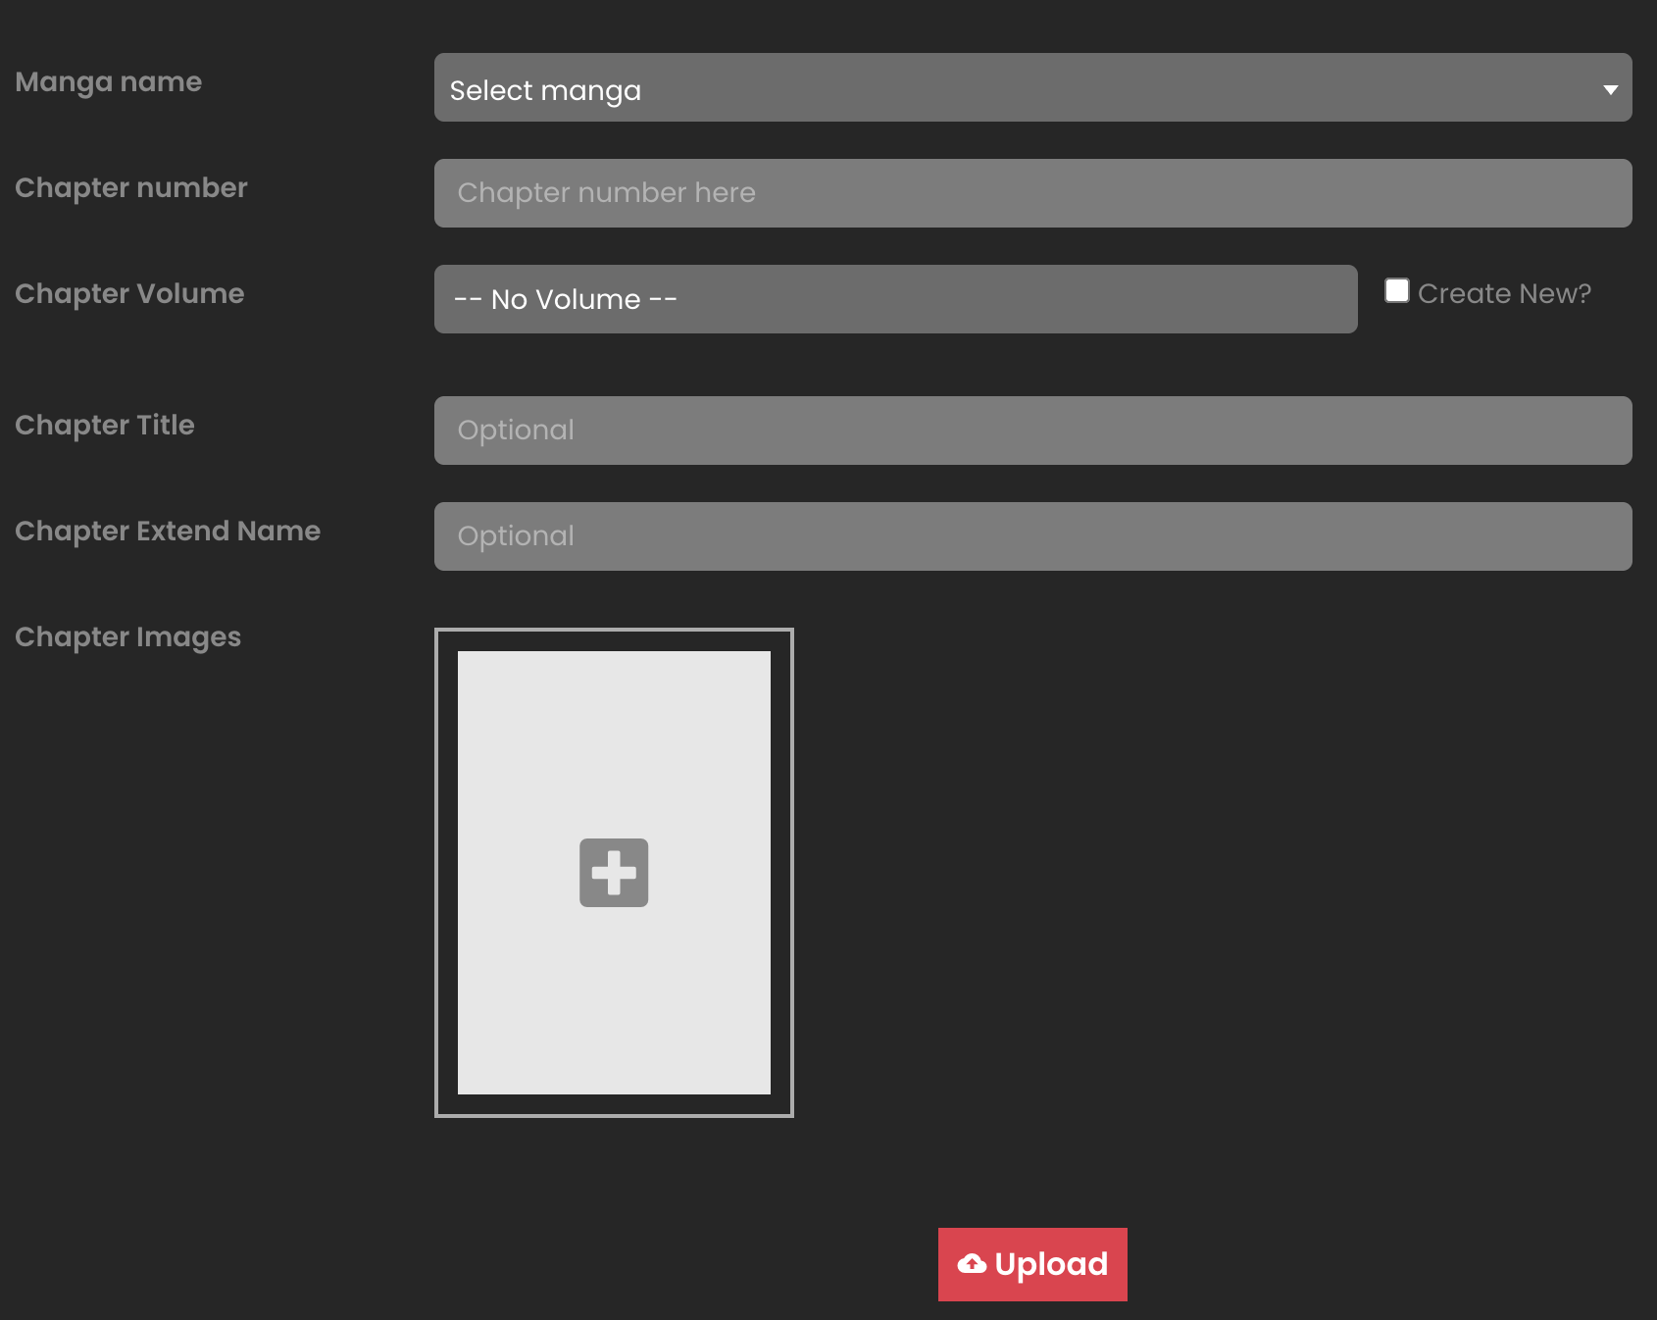Click the 'Chapter Extend Name' label
Viewport: 1657px width, 1320px height.
[x=168, y=532]
